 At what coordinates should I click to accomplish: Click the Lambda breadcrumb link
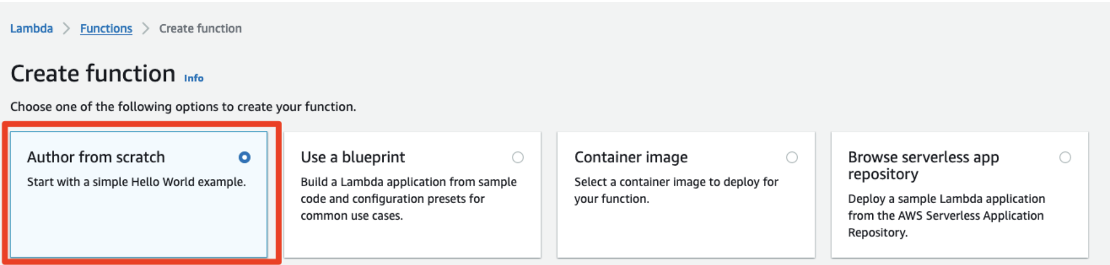[32, 28]
